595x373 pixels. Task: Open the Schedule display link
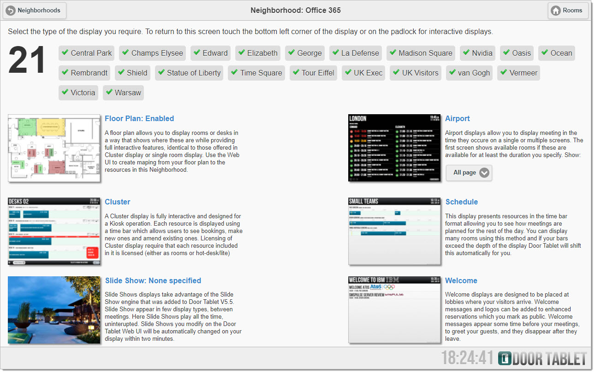tap(462, 202)
